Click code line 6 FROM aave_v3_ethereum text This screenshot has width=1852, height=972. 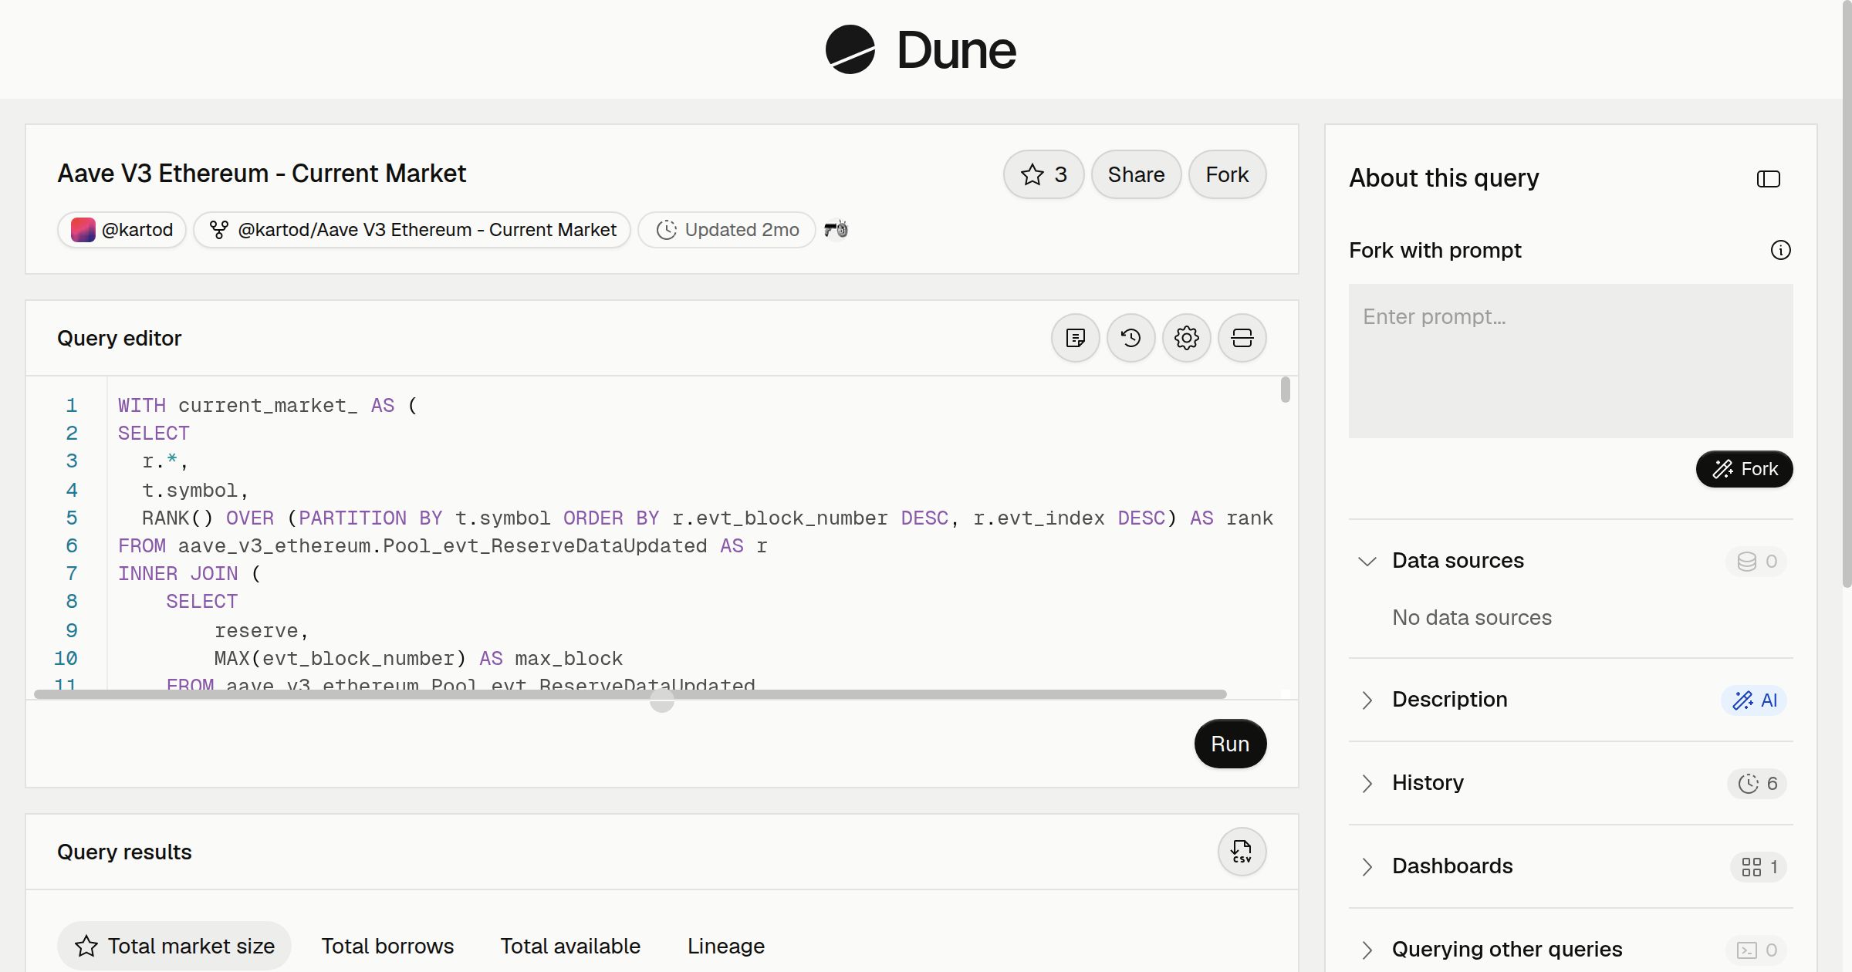[x=442, y=545]
